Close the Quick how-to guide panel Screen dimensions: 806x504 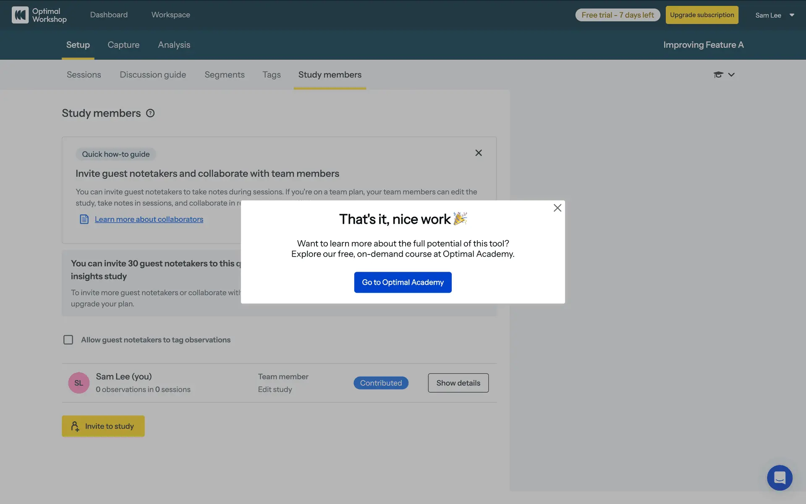(478, 153)
